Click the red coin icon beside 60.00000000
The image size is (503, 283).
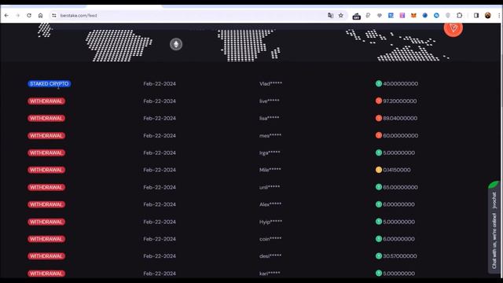[x=379, y=135]
